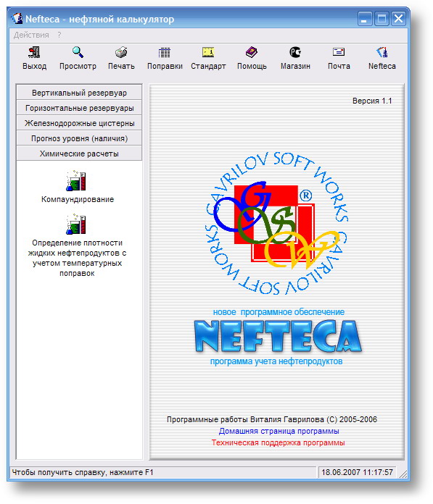Viewport: 433px width, 504px height.
Task: Click text программа учета нефтепродуктов
Action: 276,361
